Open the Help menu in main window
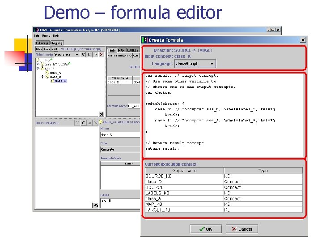322x242 pixels. pos(56,35)
